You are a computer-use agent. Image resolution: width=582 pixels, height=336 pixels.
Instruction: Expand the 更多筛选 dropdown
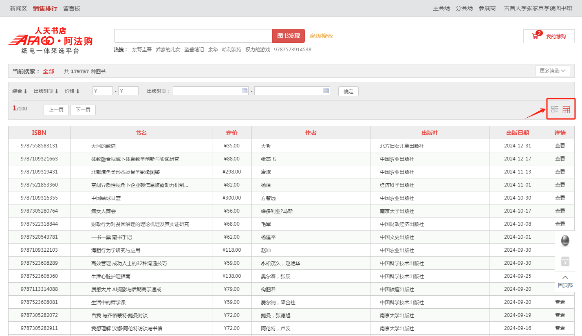[x=553, y=71]
